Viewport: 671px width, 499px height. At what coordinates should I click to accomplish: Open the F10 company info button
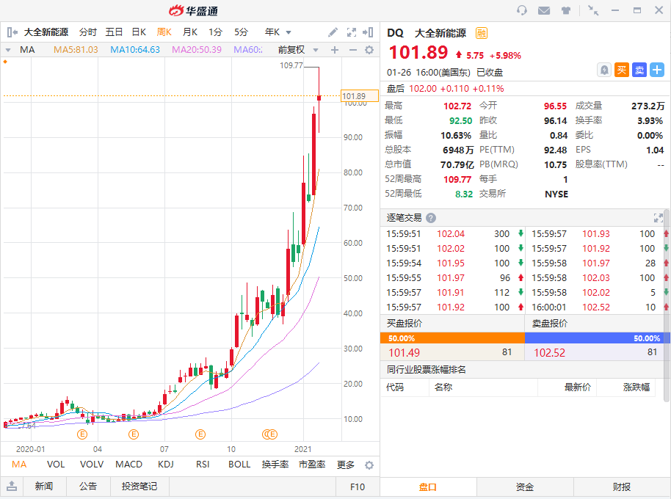click(x=358, y=487)
